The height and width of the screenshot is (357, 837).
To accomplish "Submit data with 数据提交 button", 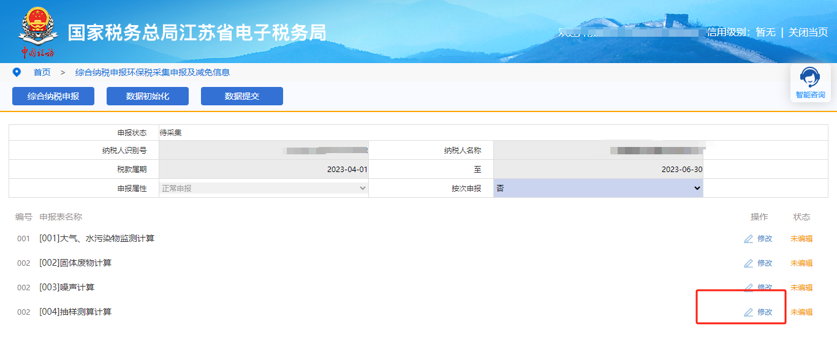I will click(242, 96).
